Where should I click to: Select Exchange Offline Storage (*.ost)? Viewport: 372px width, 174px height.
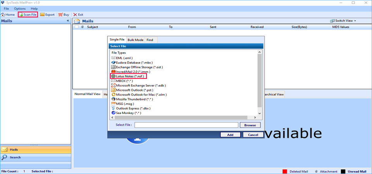click(137, 67)
